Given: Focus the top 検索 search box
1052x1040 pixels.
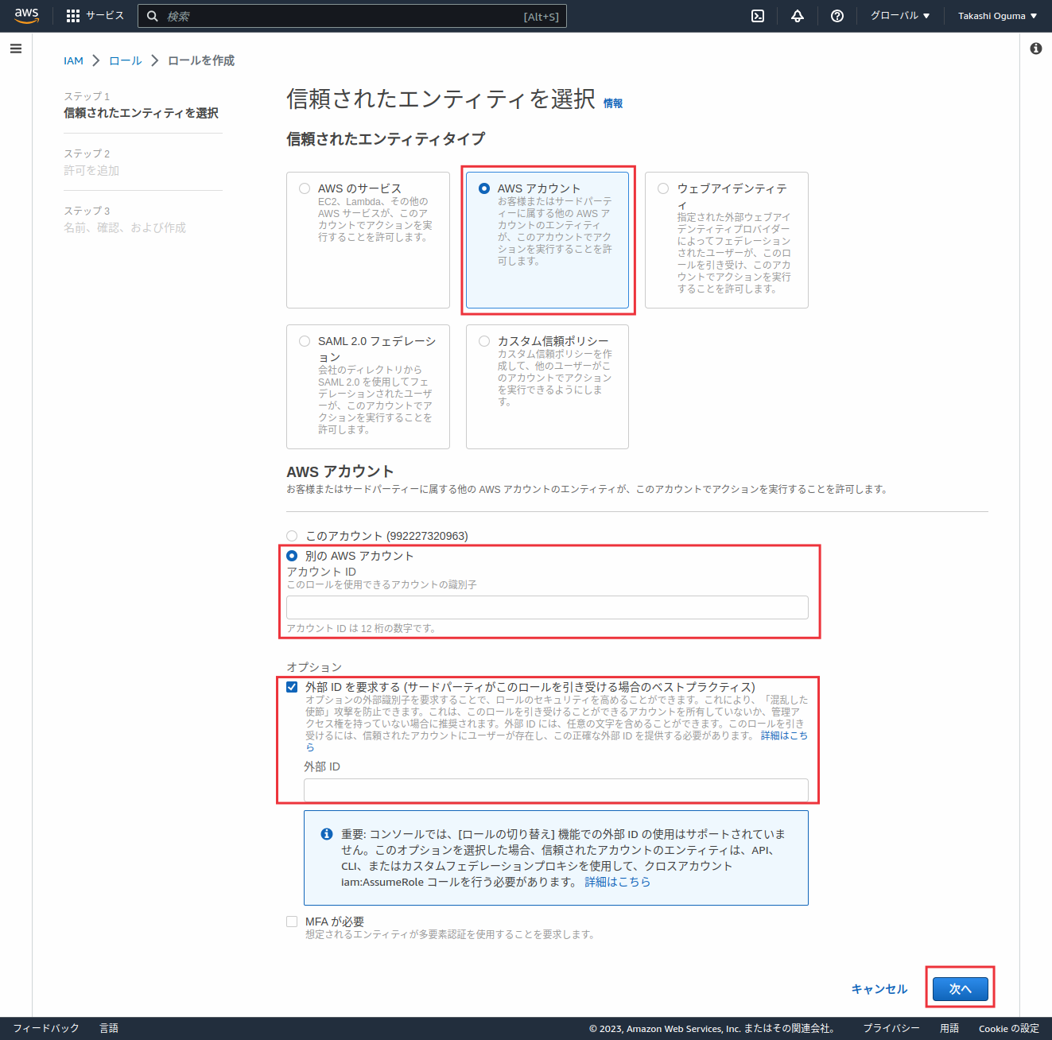Looking at the screenshot, I should (x=352, y=16).
